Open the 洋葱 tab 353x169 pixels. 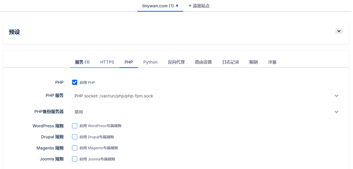tap(272, 62)
